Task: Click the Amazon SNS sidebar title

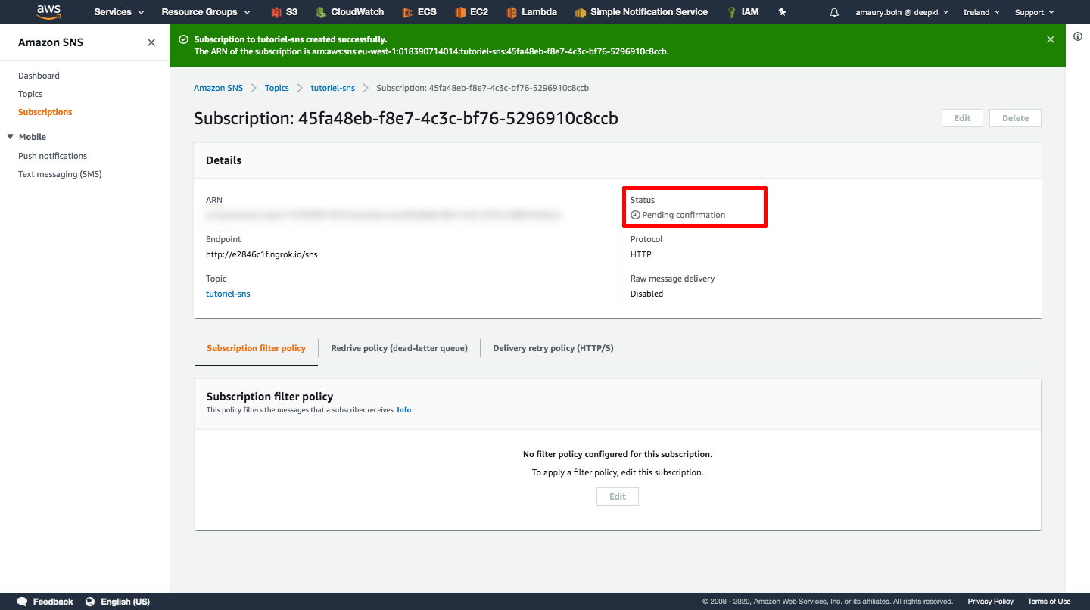Action: click(51, 42)
